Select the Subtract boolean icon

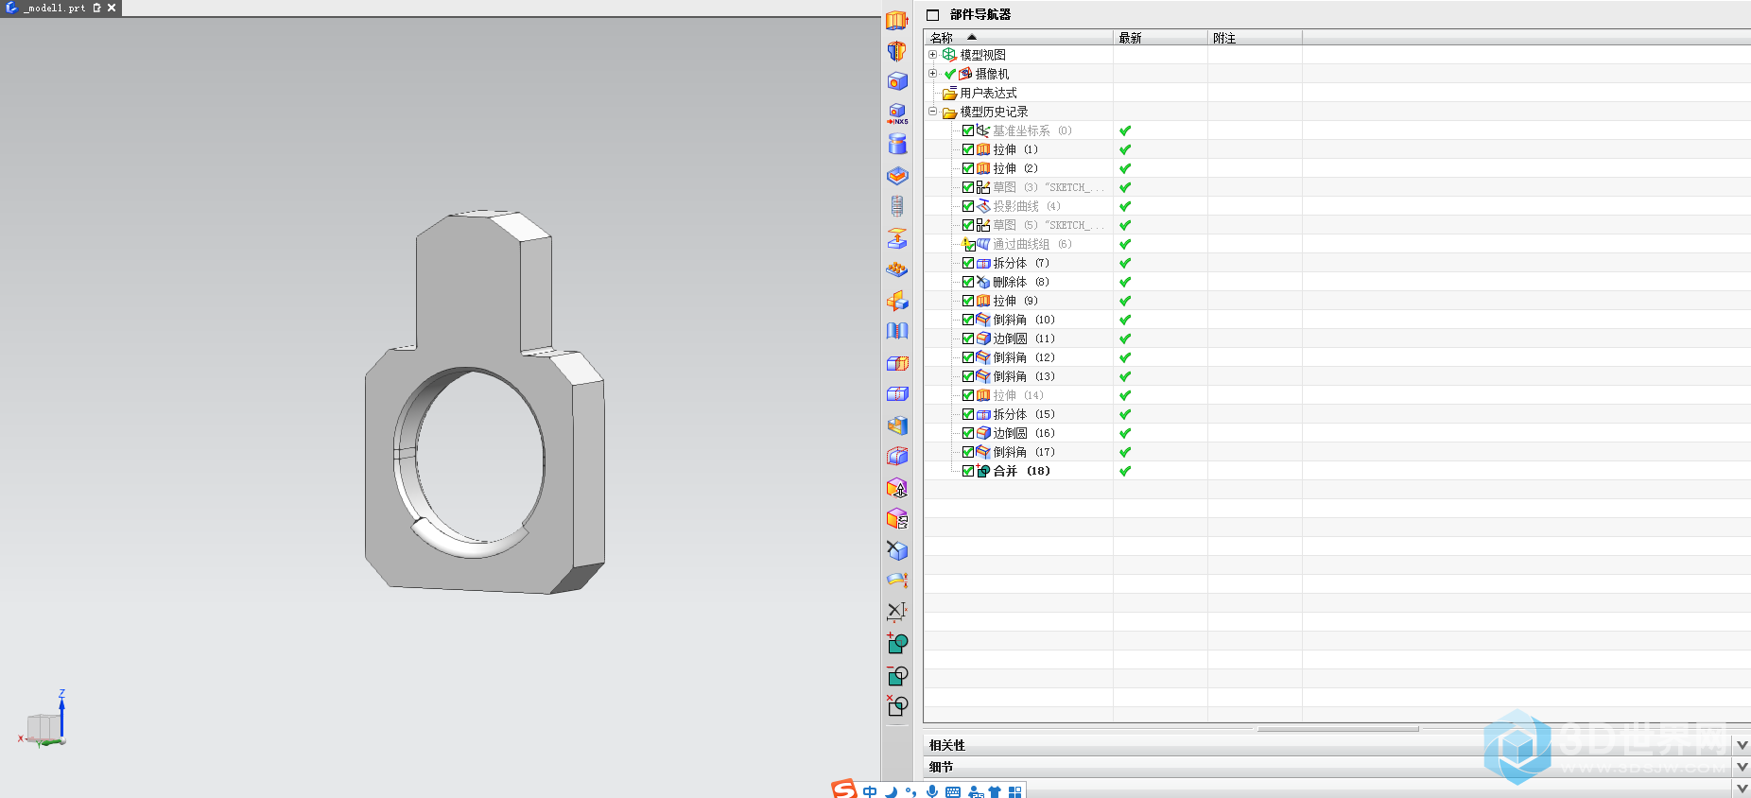pyautogui.click(x=897, y=675)
